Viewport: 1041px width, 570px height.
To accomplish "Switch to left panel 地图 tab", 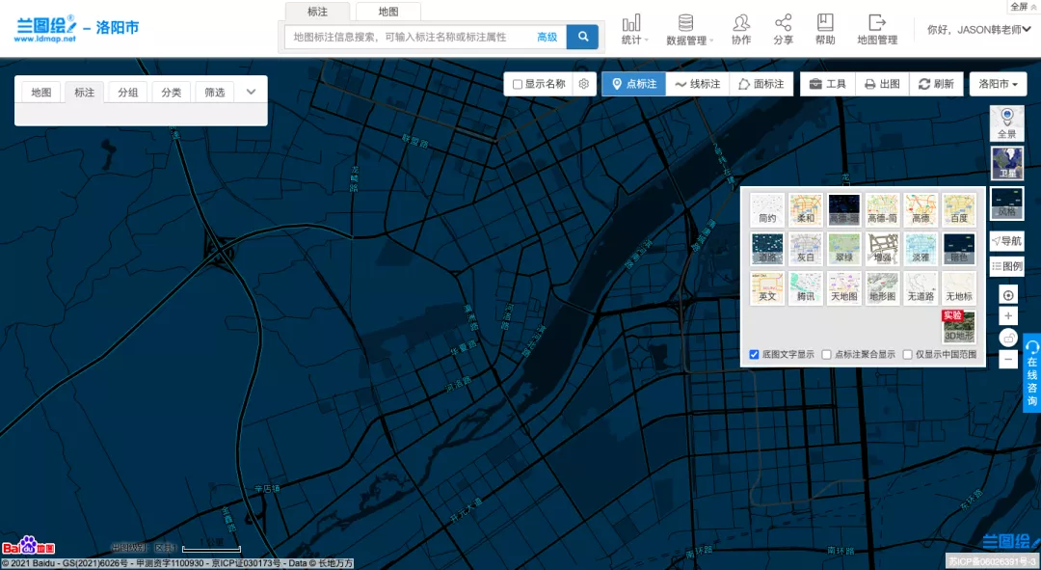I will pyautogui.click(x=41, y=93).
